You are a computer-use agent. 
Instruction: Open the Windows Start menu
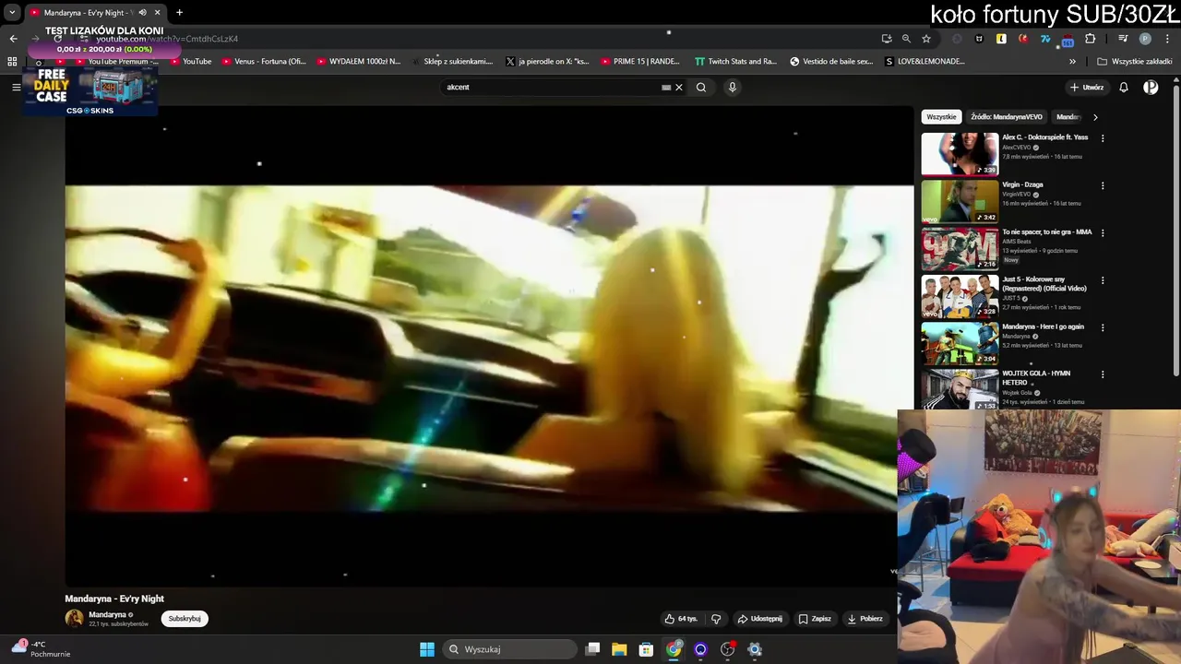[427, 649]
